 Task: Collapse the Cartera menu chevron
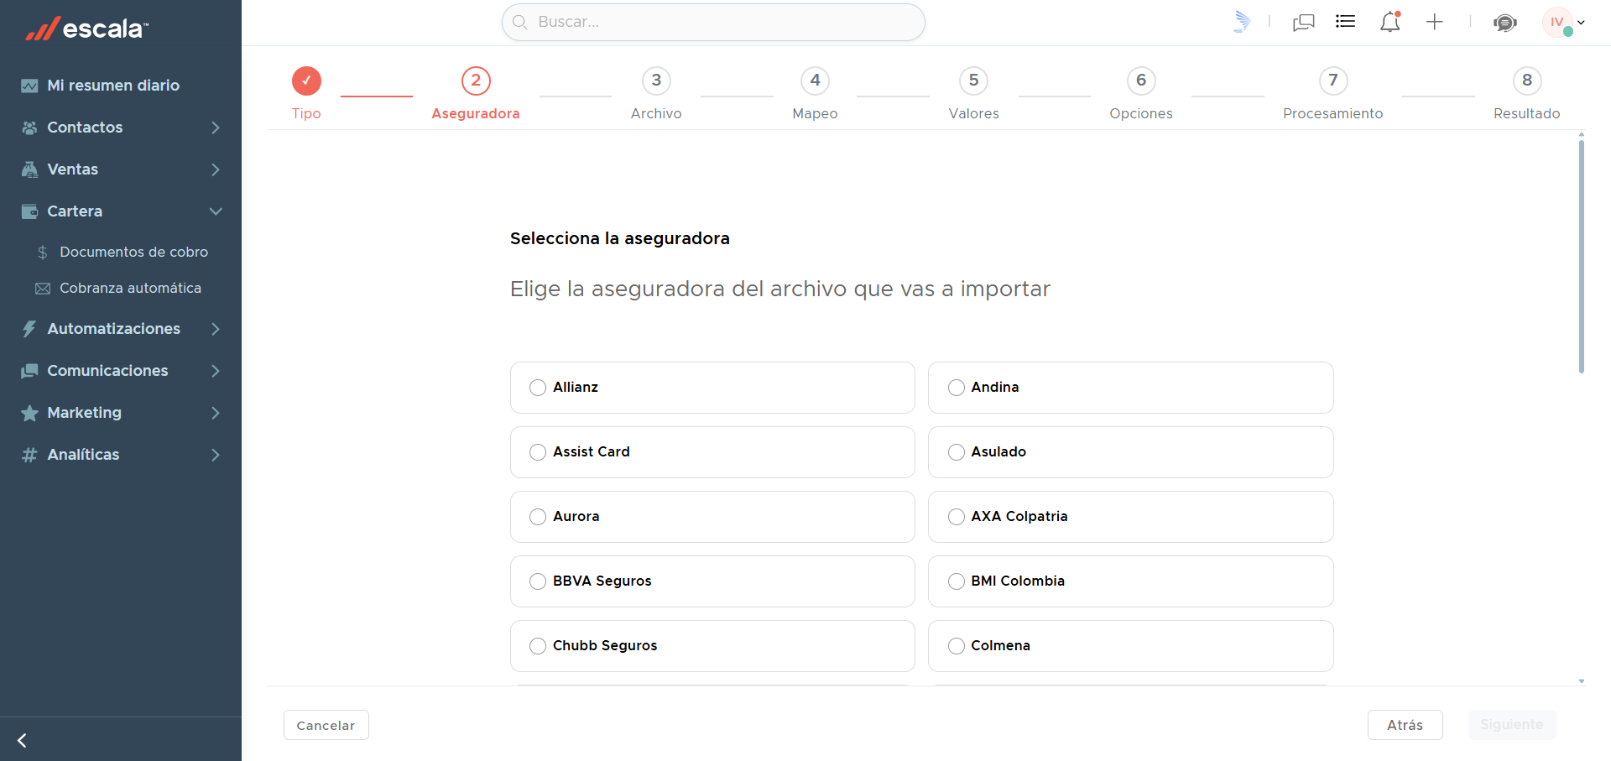point(216,211)
